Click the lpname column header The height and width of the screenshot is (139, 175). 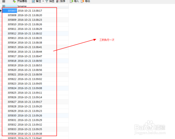pos(43,6)
